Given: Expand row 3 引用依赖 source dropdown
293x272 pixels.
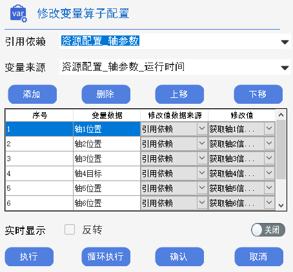Looking at the screenshot, I should 202,158.
